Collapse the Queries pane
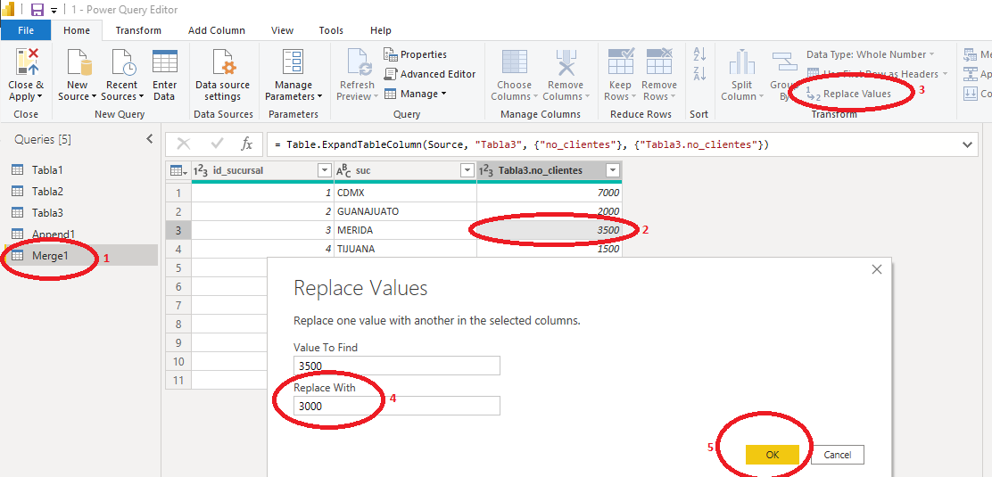 click(x=150, y=139)
